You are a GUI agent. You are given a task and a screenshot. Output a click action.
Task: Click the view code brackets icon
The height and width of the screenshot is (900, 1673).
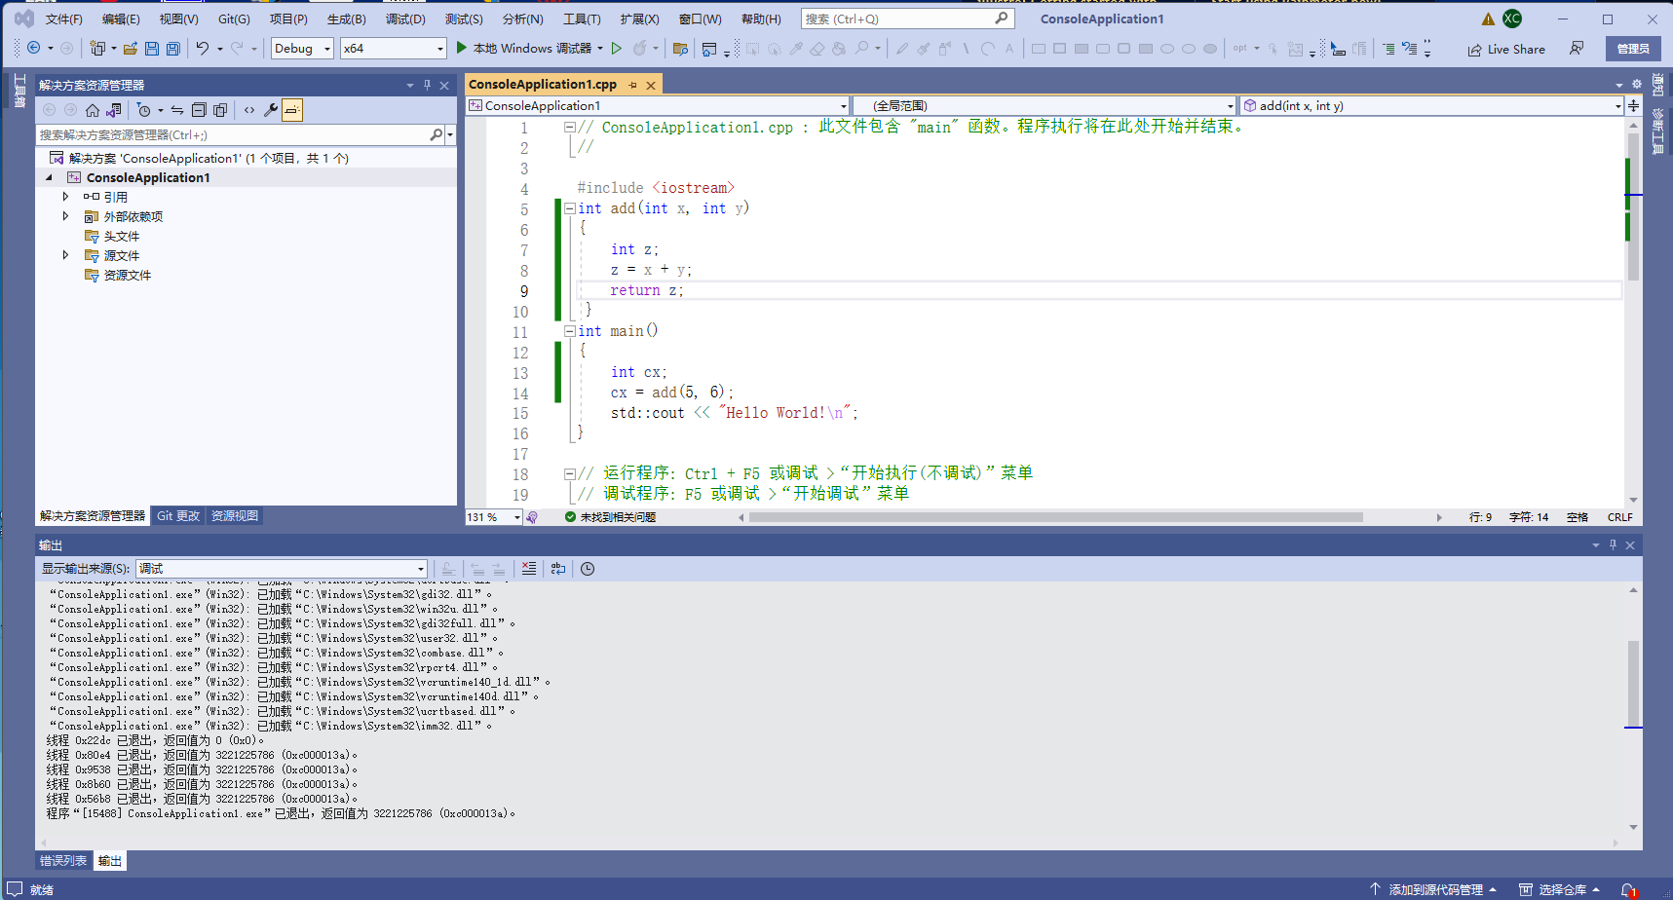click(x=249, y=110)
